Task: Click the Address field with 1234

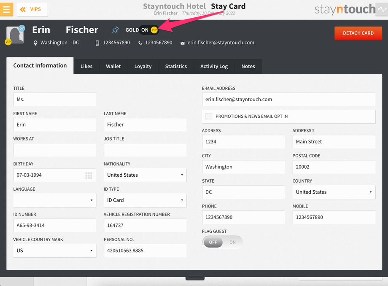Action: pos(243,142)
